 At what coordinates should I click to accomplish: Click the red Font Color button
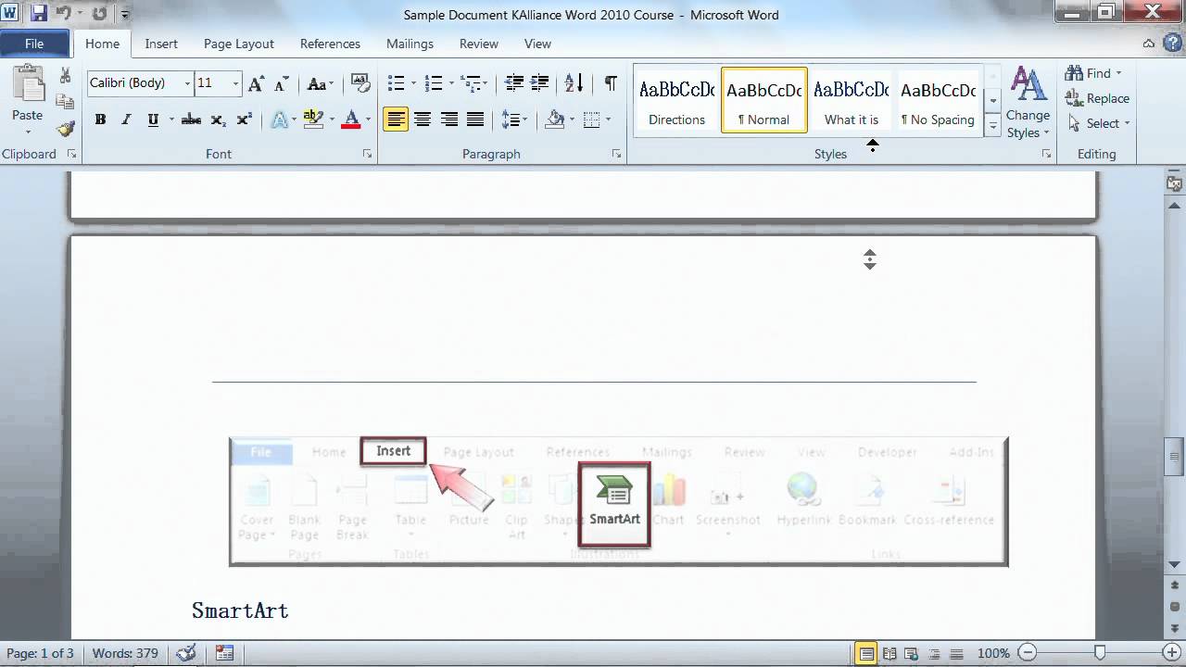(x=350, y=120)
